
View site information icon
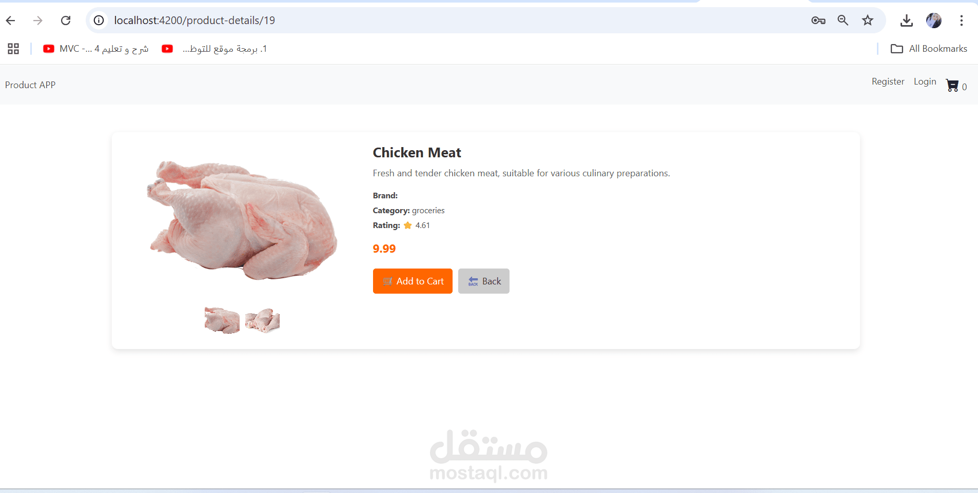click(99, 20)
